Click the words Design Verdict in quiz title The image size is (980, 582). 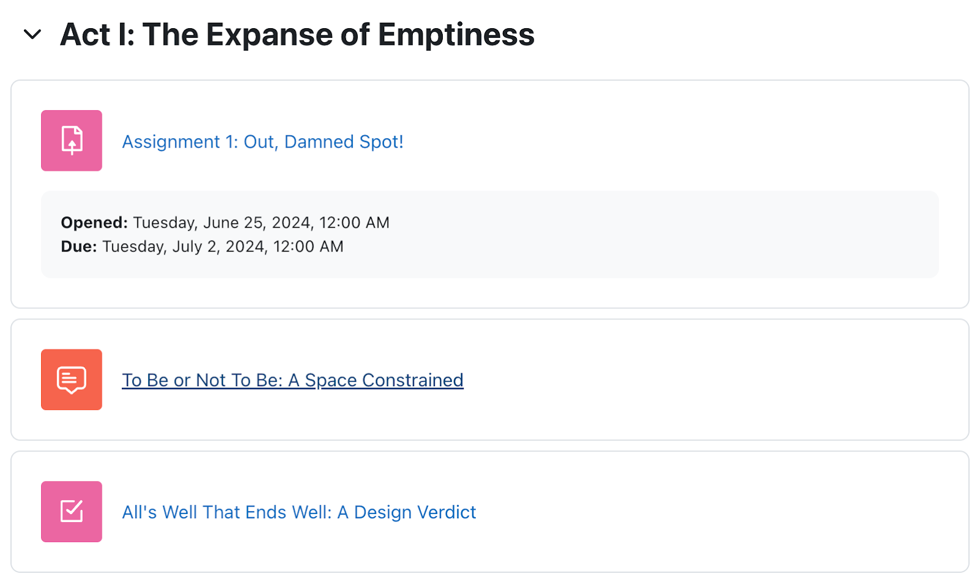click(x=415, y=512)
